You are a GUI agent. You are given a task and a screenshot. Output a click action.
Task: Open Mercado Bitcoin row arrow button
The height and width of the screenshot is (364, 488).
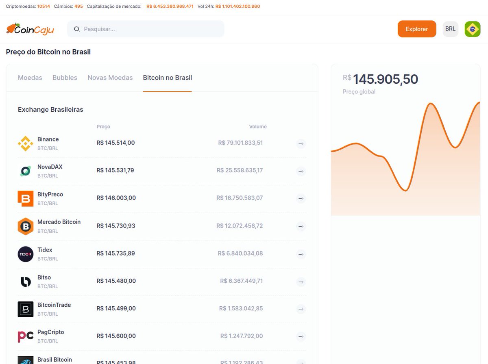tap(301, 226)
